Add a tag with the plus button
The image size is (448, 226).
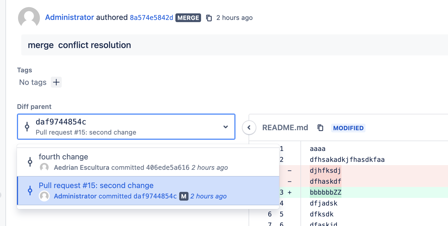tap(56, 82)
